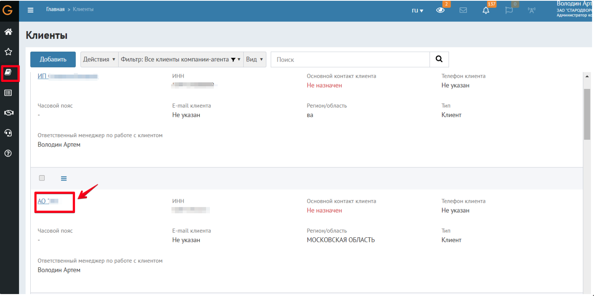Open the support headset icon in sidebar

pos(8,133)
